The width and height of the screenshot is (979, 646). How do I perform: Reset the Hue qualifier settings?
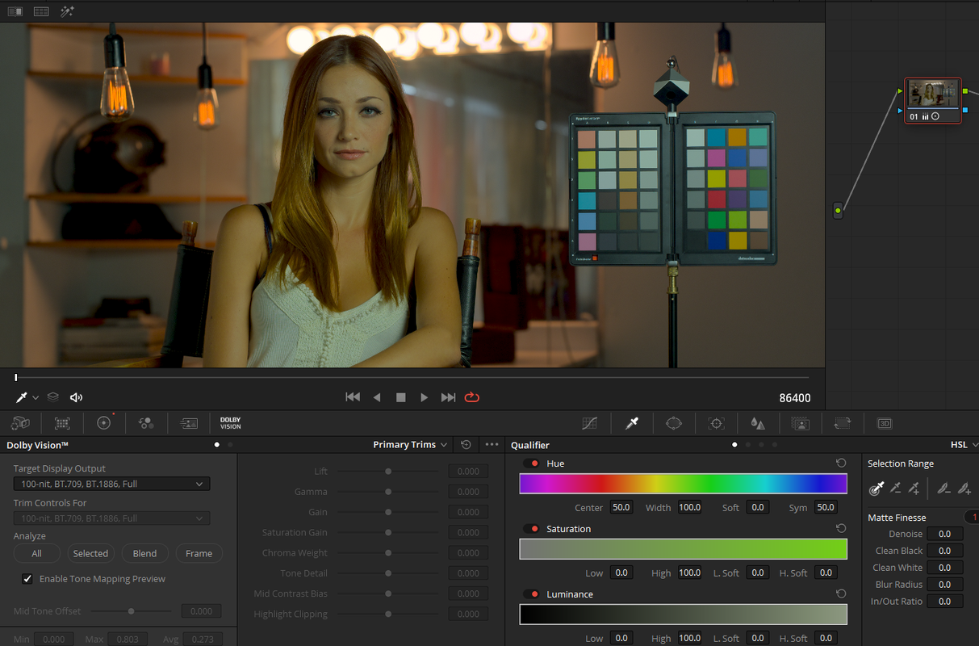841,464
